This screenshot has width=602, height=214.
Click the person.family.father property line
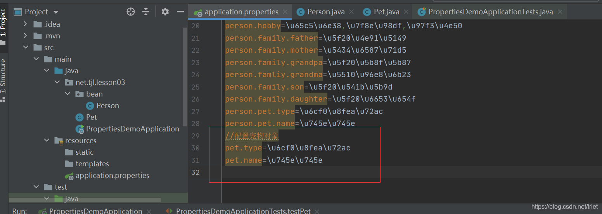[315, 38]
